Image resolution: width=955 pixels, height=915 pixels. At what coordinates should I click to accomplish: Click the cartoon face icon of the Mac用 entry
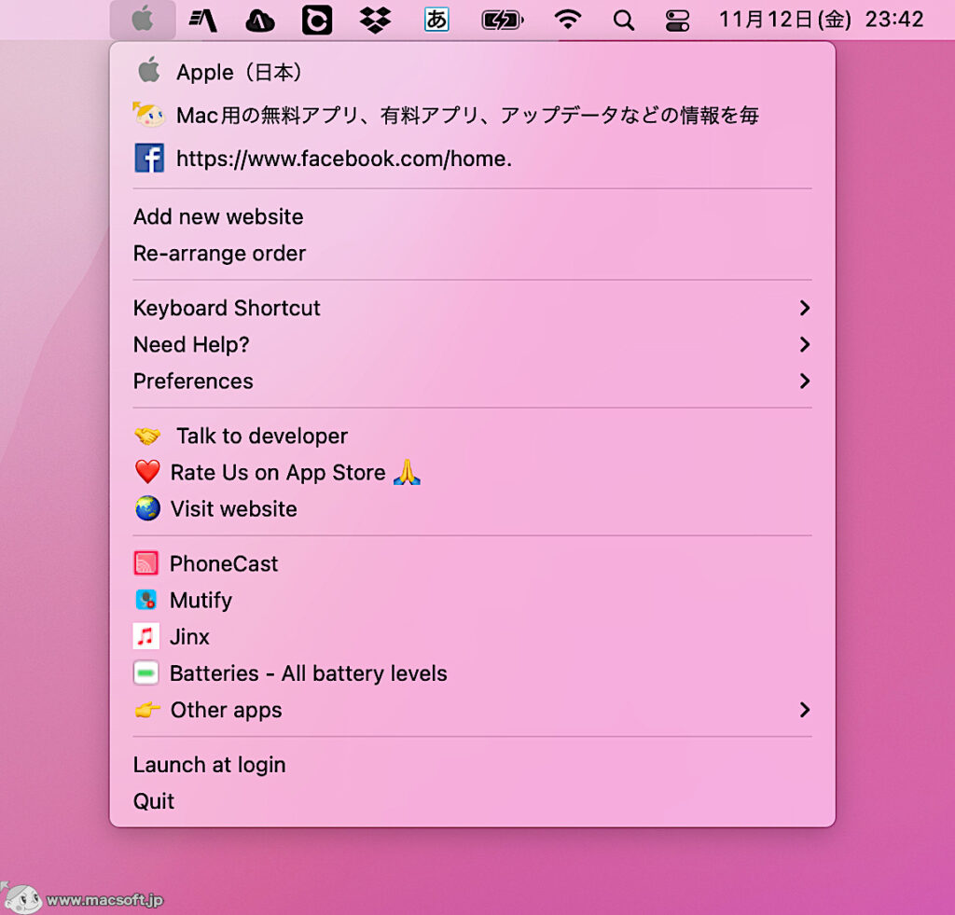pos(148,114)
